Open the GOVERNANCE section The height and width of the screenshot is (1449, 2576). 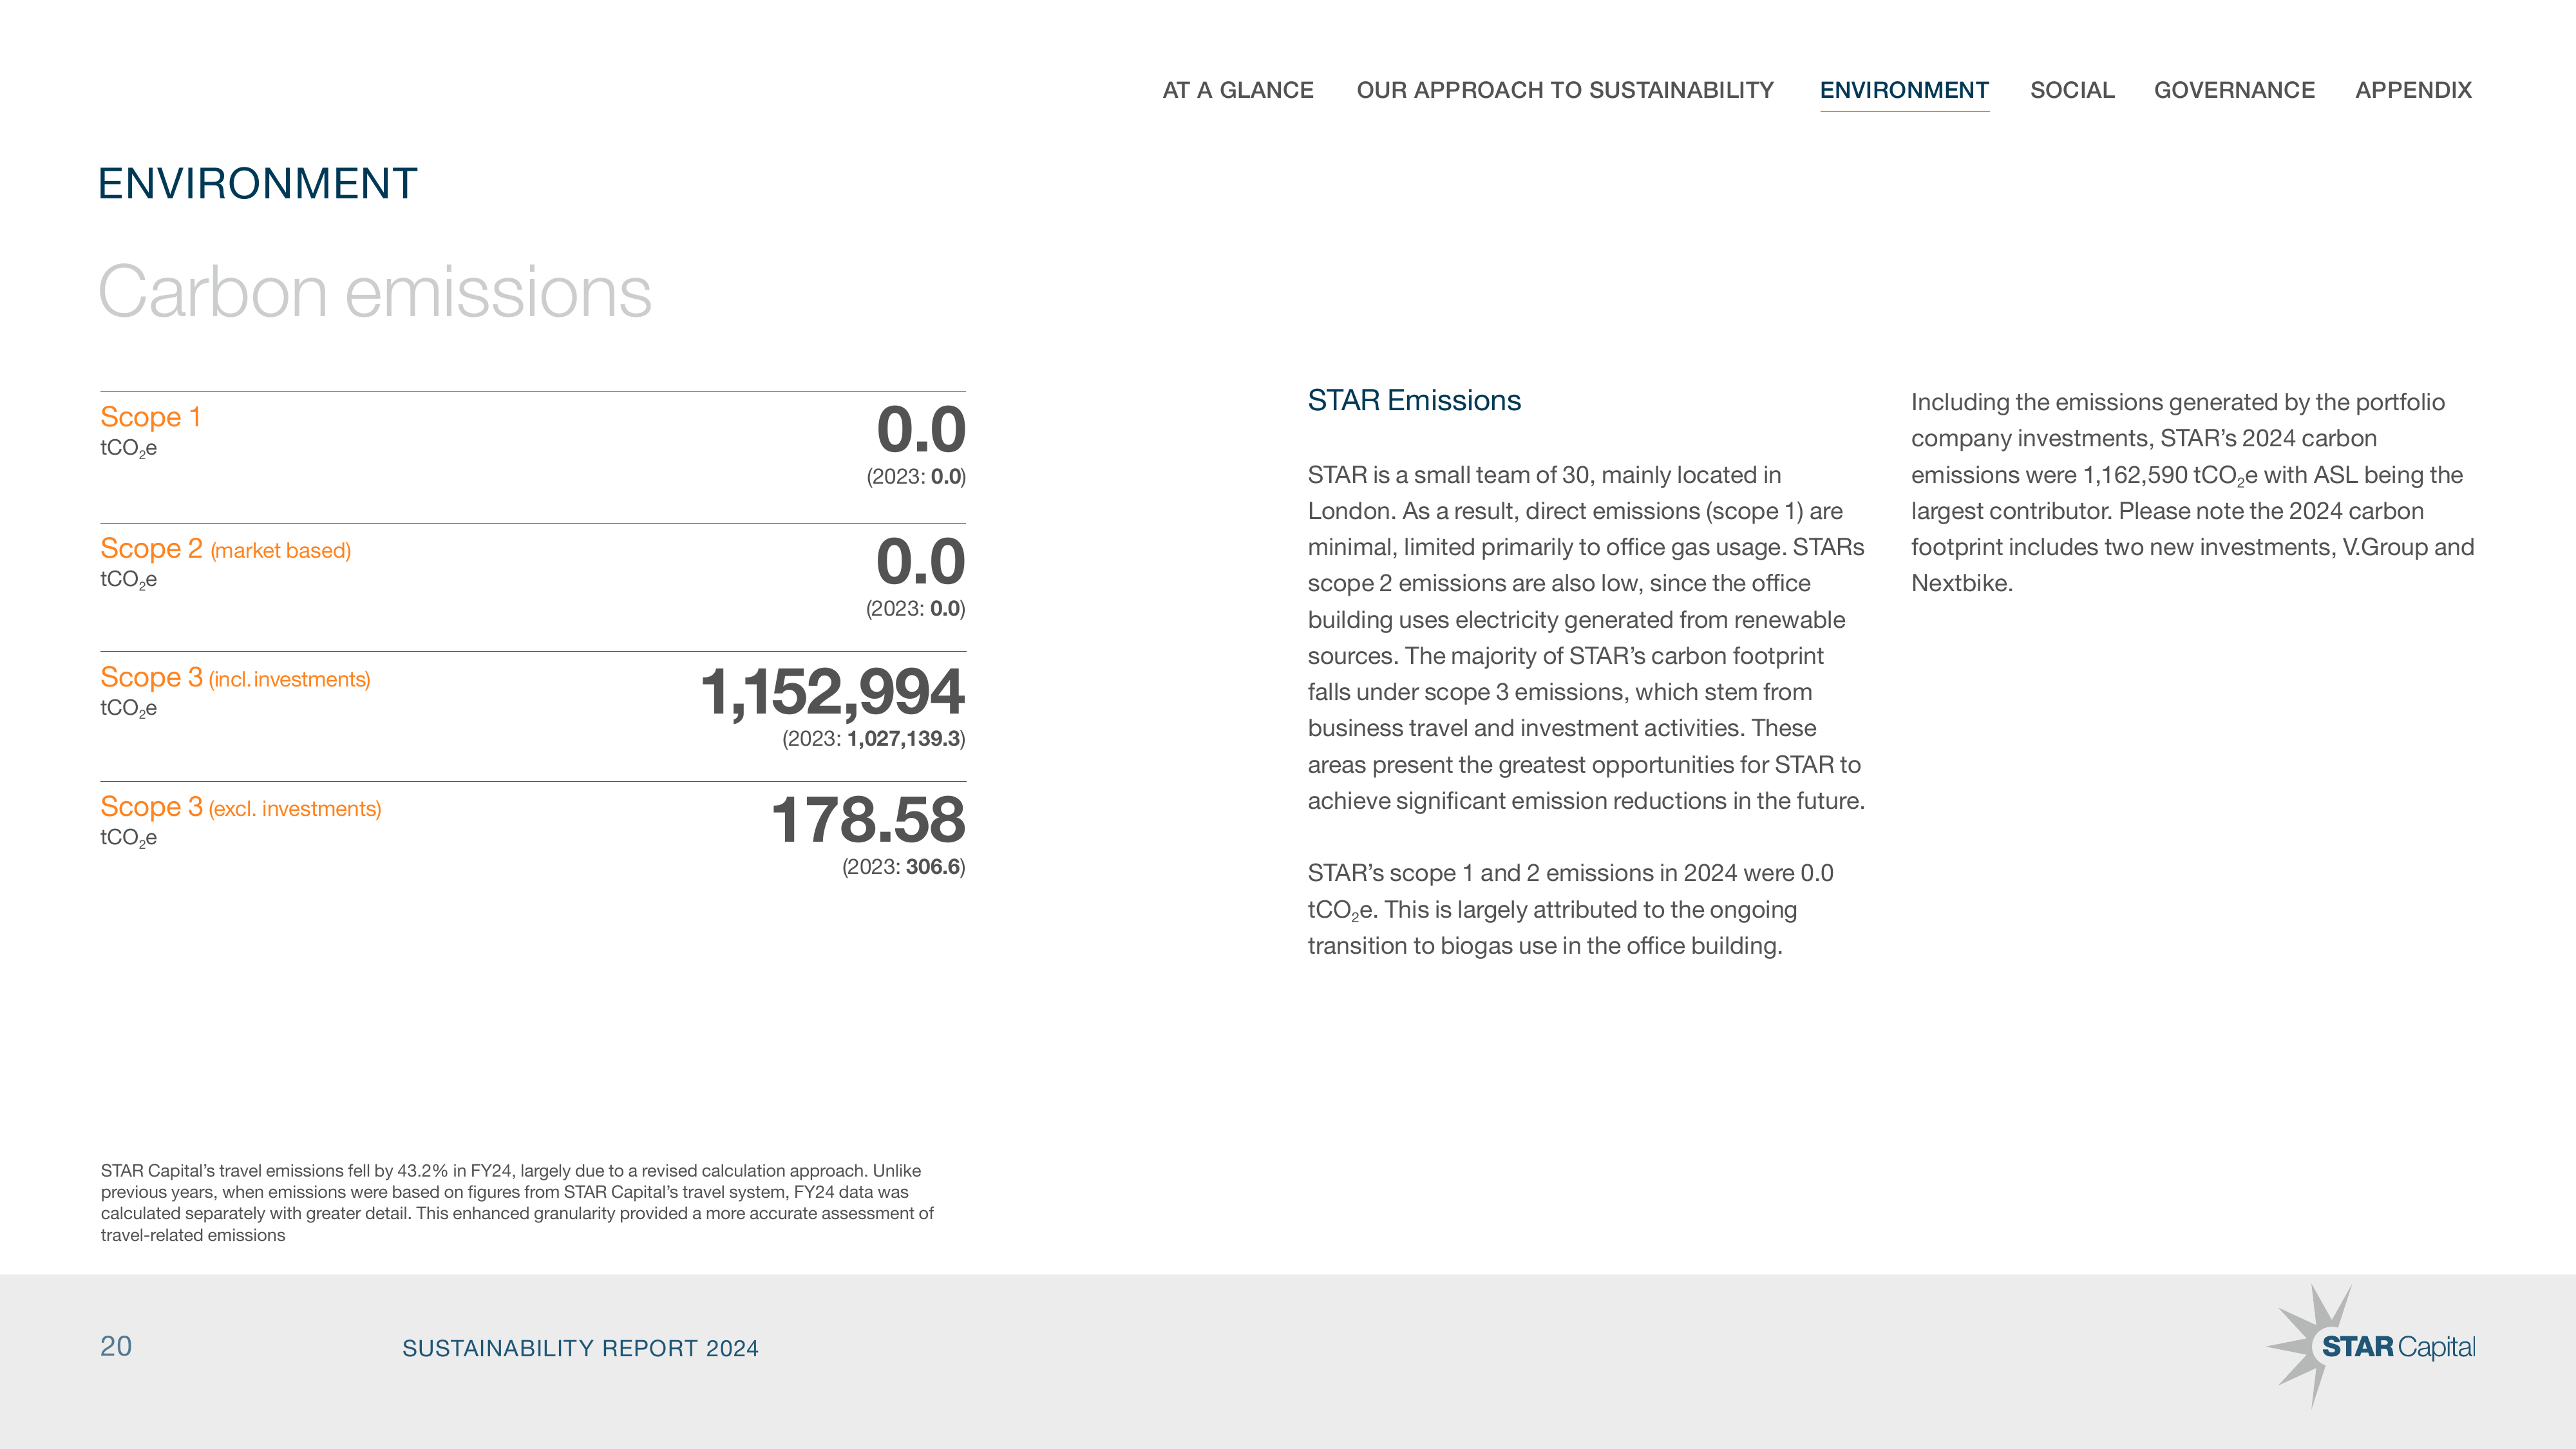pos(2234,90)
